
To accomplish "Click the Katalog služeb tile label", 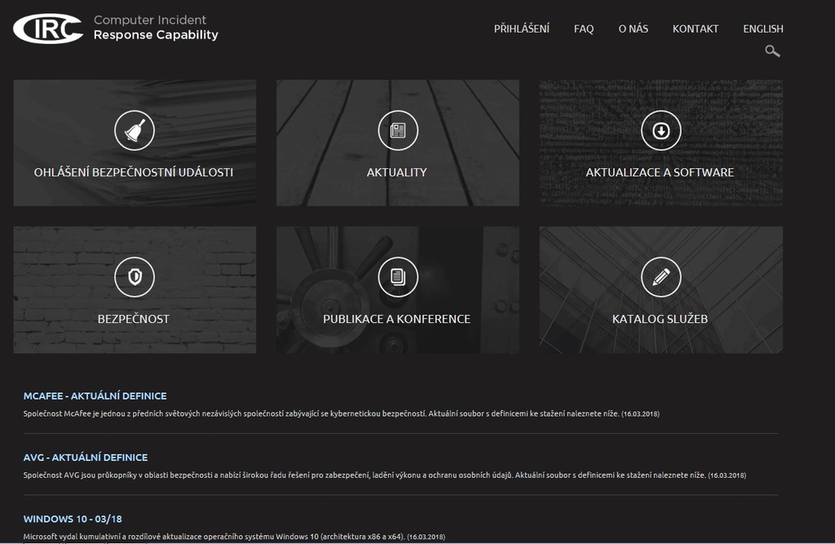I will pyautogui.click(x=660, y=319).
